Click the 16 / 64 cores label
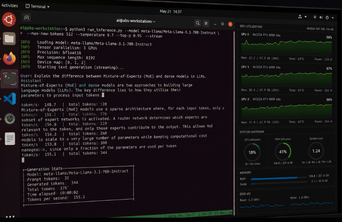 coord(252,164)
